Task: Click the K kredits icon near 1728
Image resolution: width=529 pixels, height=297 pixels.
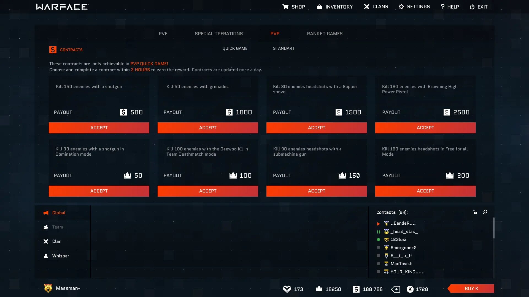Action: point(410,289)
